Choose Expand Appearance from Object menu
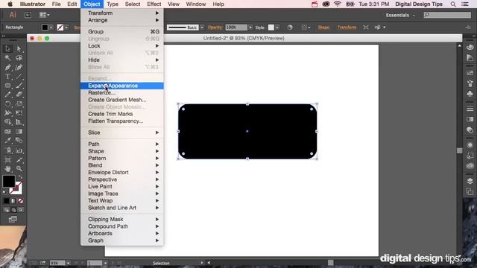This screenshot has width=477, height=268. pos(122,86)
